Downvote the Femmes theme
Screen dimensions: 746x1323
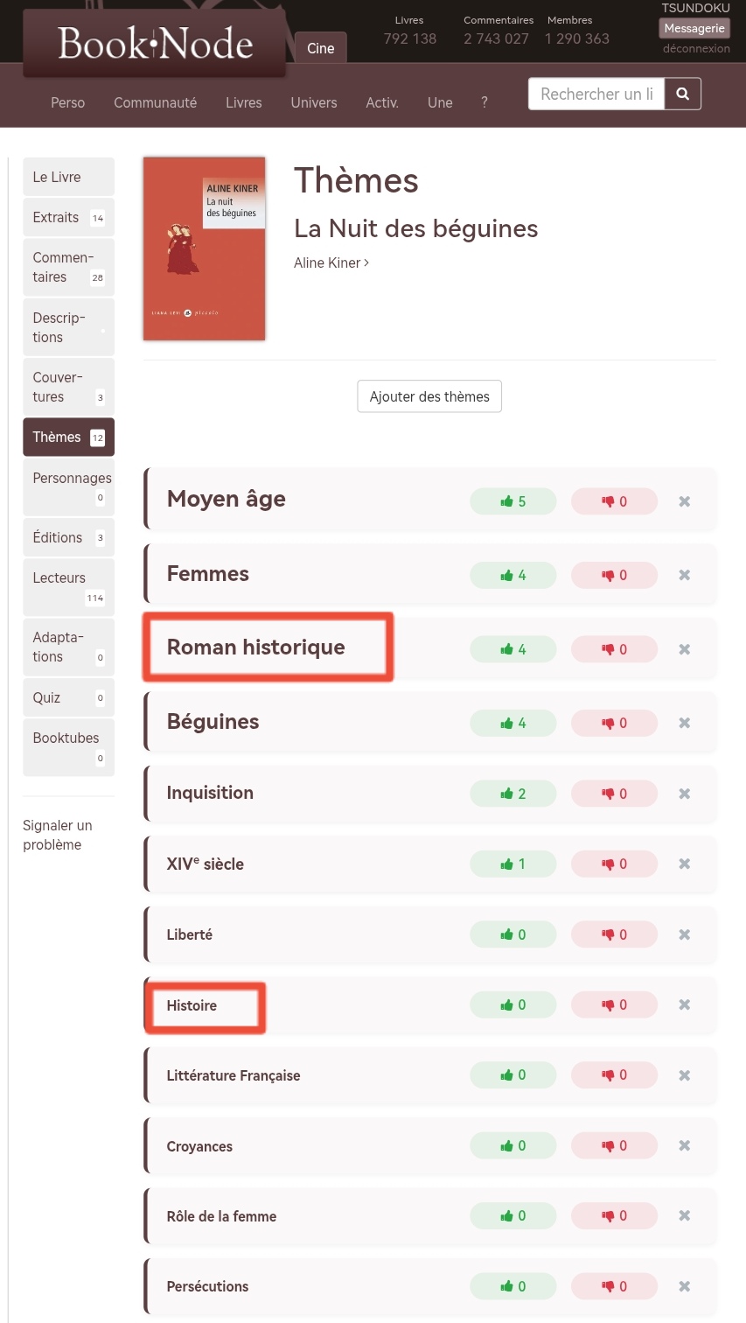tap(614, 575)
